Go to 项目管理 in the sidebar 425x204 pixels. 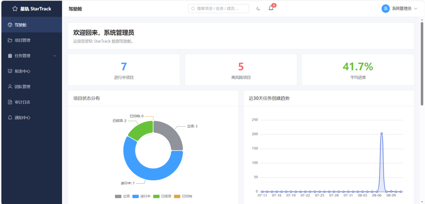point(32,40)
